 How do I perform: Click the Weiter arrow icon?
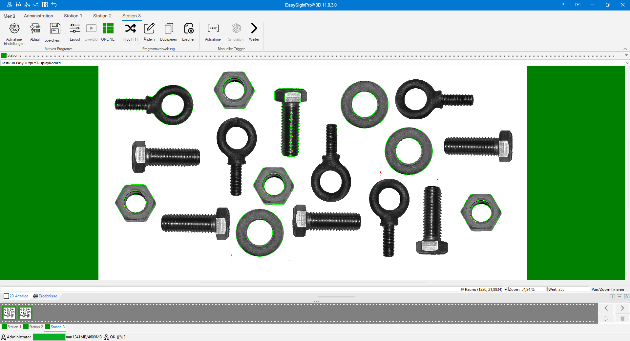[x=254, y=29]
